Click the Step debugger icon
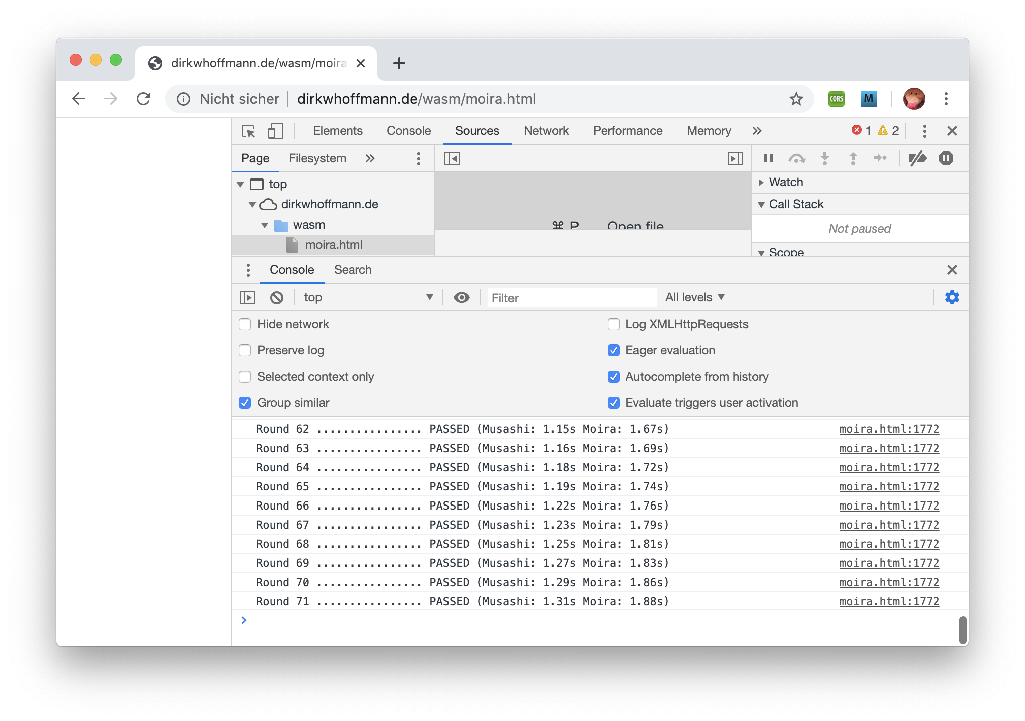This screenshot has width=1025, height=721. (880, 158)
